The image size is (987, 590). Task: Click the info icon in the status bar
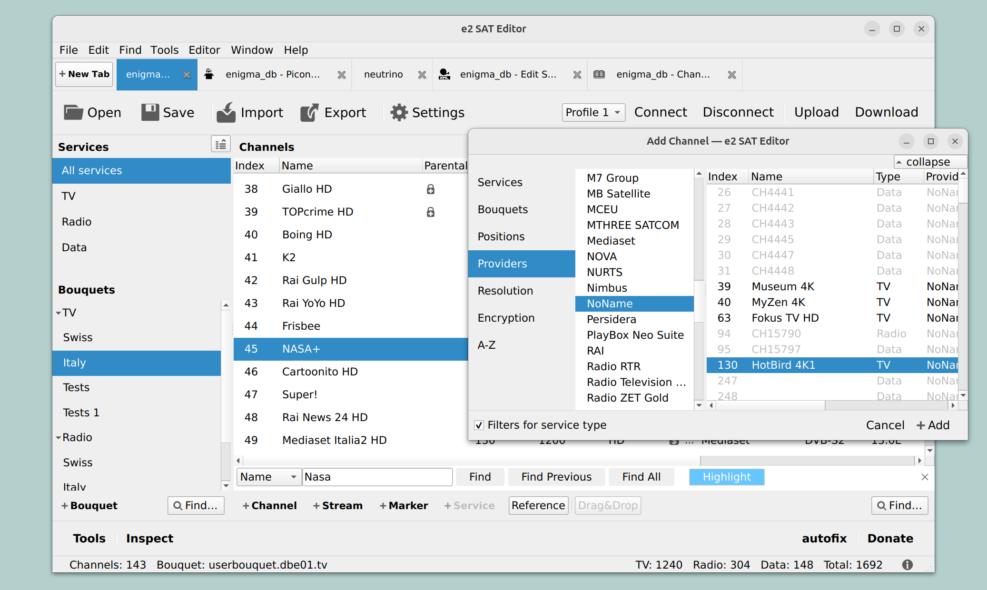click(x=907, y=565)
